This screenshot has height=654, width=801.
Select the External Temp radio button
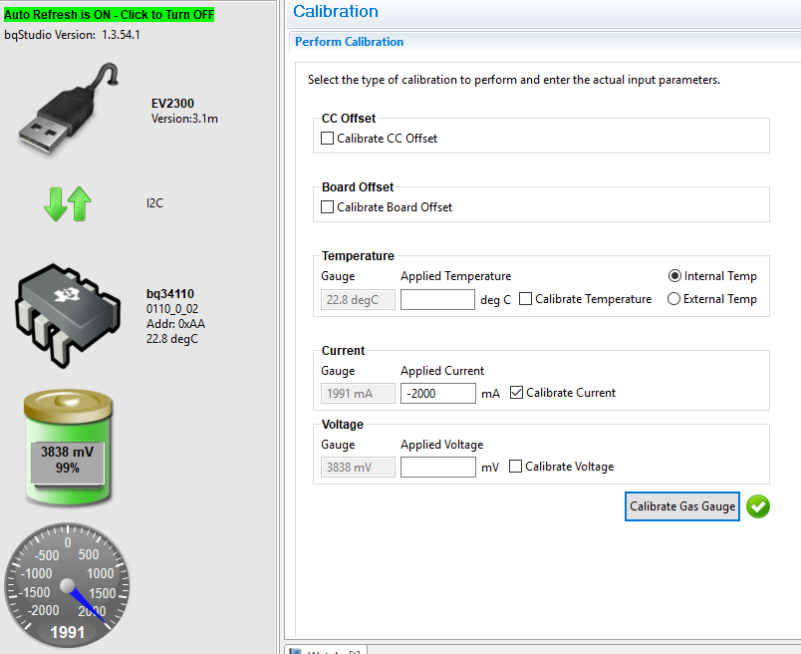[673, 299]
